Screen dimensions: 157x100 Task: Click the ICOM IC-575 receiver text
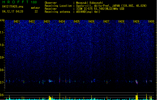100,9
